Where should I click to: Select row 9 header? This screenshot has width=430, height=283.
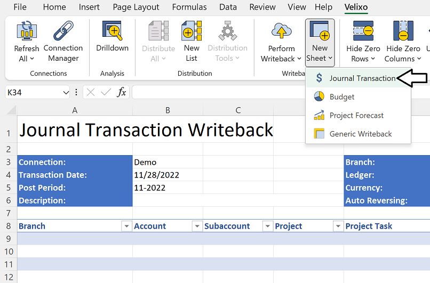(x=9, y=239)
